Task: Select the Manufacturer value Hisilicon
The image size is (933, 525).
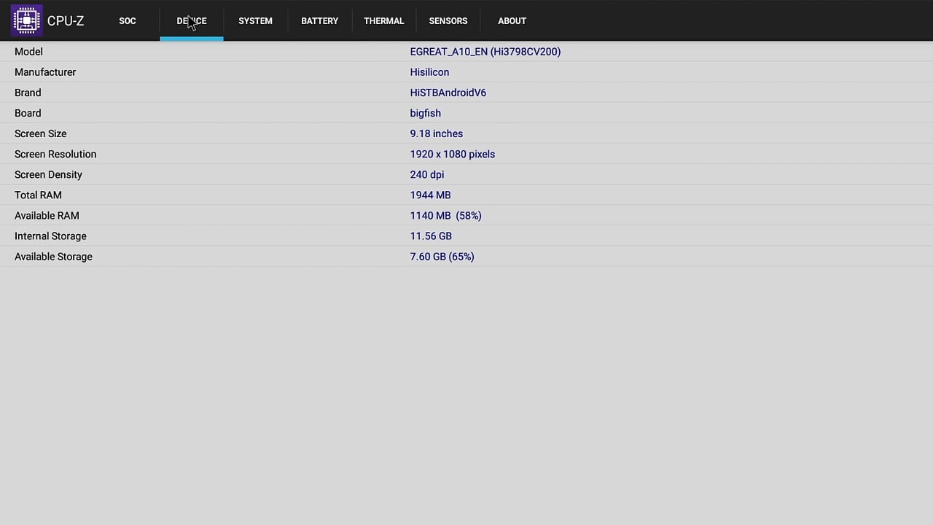Action: click(x=429, y=71)
